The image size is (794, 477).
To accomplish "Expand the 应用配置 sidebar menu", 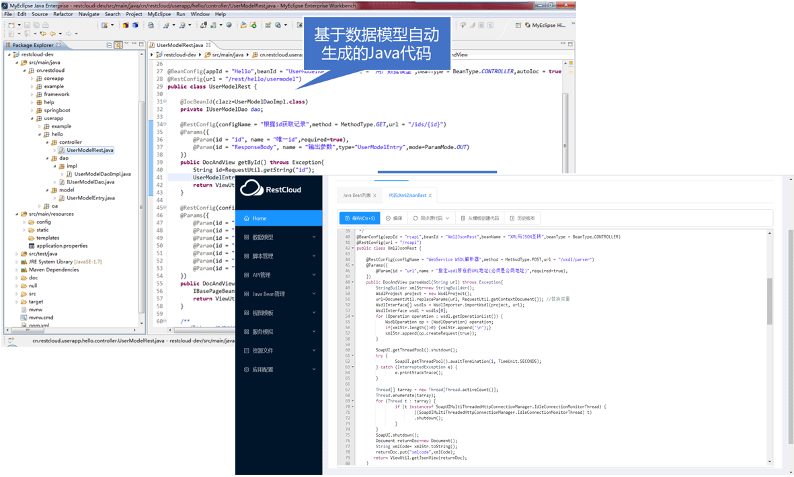I will point(278,370).
